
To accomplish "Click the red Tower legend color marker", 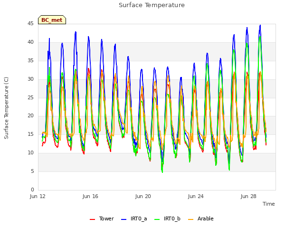I will pos(92,219).
